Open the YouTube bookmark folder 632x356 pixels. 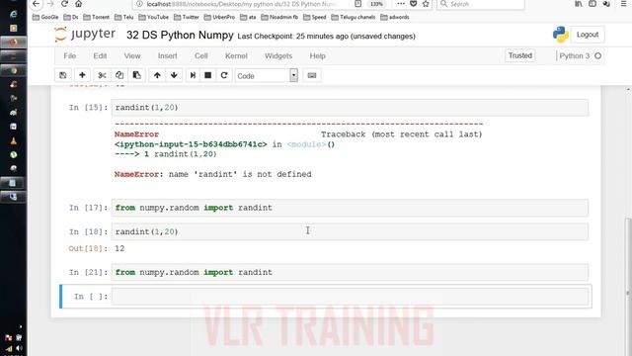[154, 17]
